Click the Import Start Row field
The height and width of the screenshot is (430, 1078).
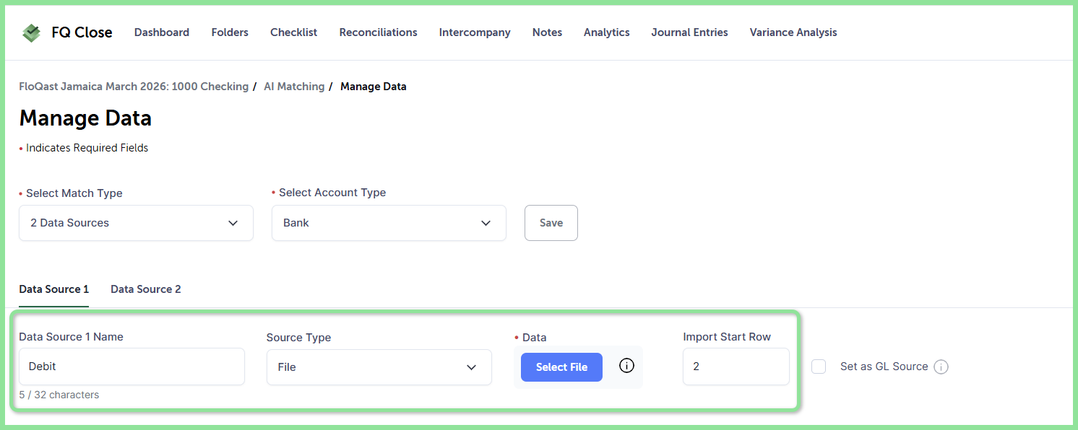pyautogui.click(x=736, y=367)
